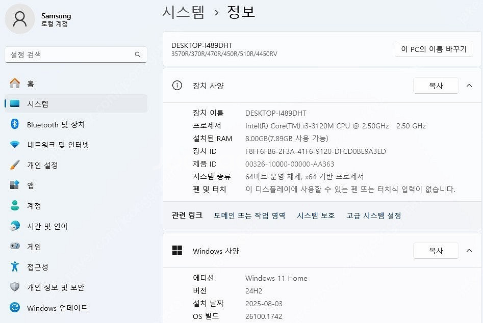The image size is (483, 323).
Task: Open 개인 설정 page
Action: 76,165
